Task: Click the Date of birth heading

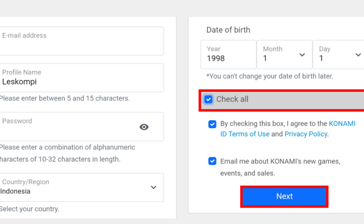Action: [x=228, y=30]
